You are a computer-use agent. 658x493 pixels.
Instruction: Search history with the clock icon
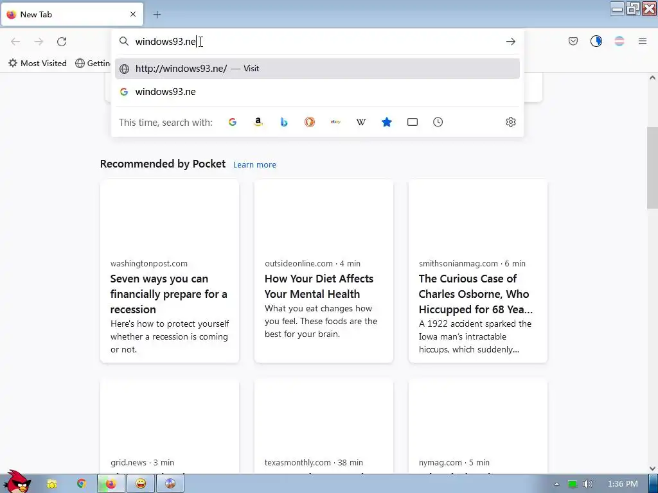point(438,122)
